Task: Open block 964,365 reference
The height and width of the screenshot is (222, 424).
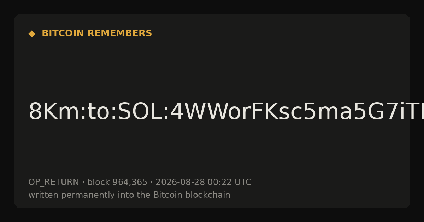Action: [117, 183]
